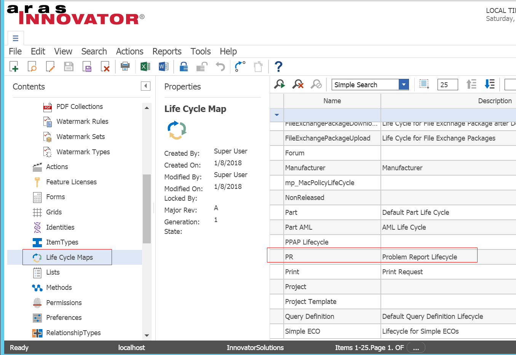The width and height of the screenshot is (516, 355).
Task: Edit the page size field showing 25
Action: pyautogui.click(x=447, y=84)
